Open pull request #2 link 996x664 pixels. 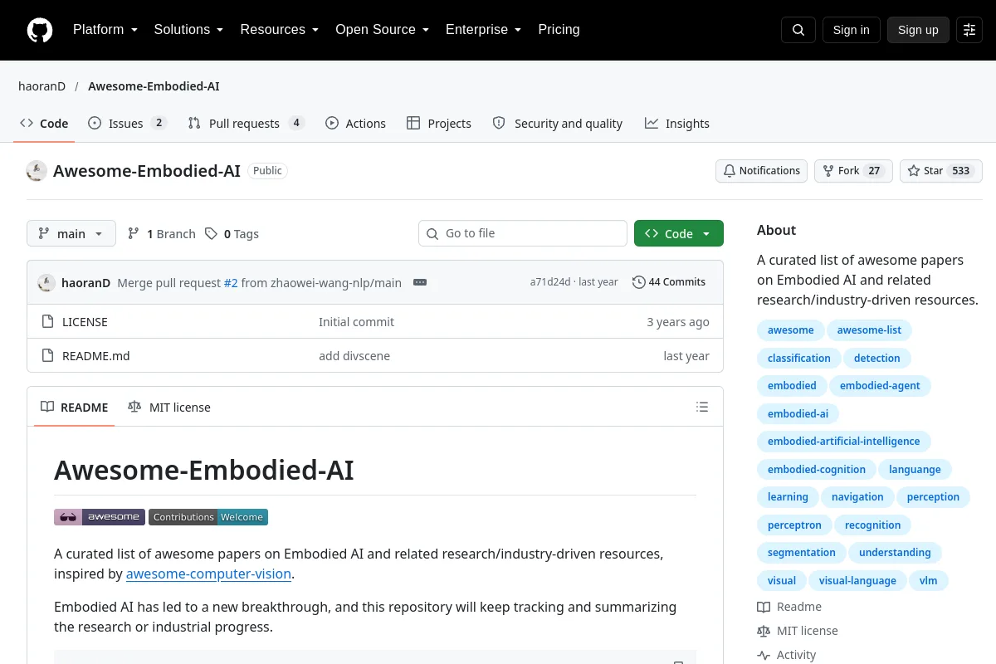[x=231, y=282]
